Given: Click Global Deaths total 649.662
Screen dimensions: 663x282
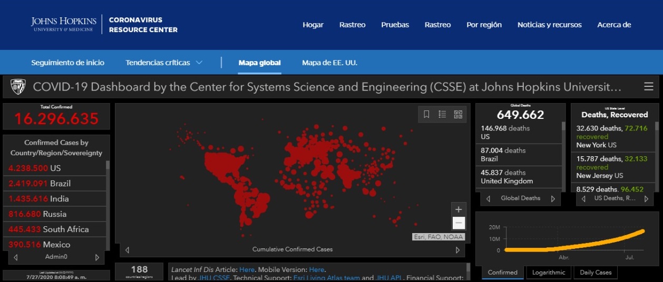Looking at the screenshot, I should pos(520,115).
